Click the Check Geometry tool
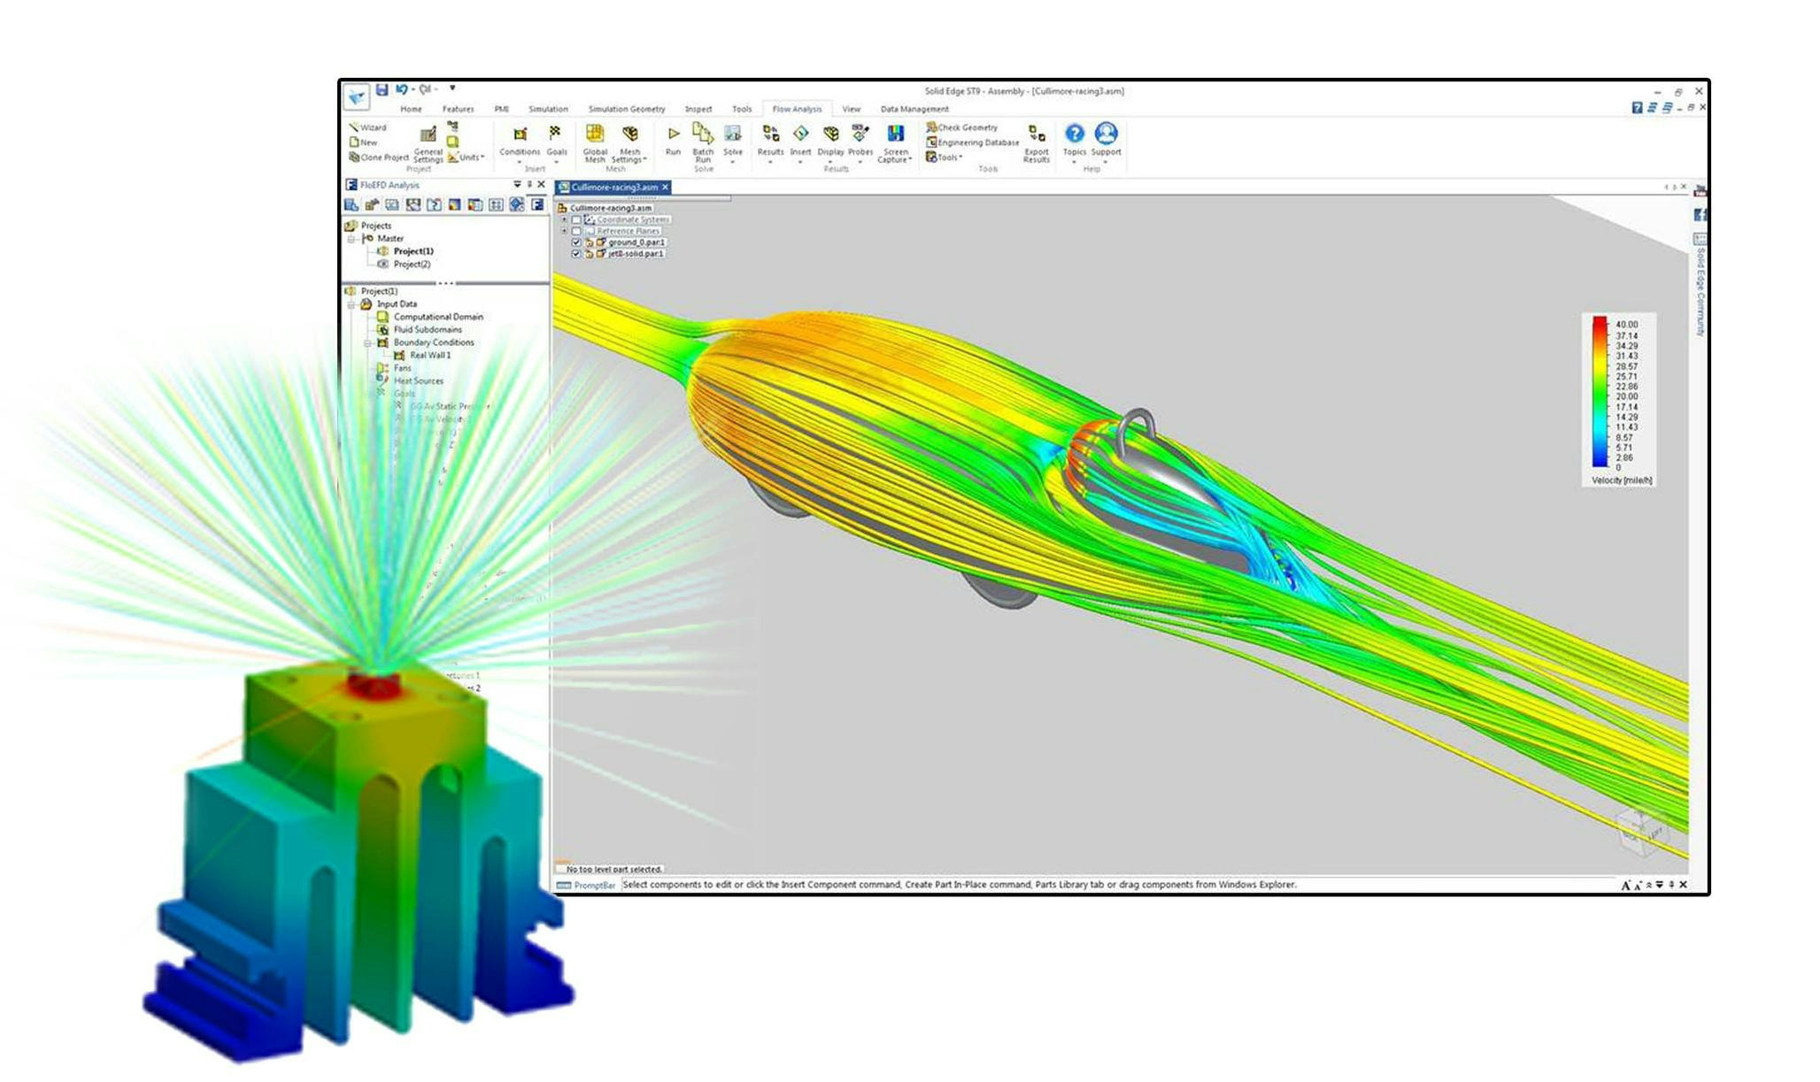This screenshot has width=1820, height=1082. pyautogui.click(x=962, y=127)
